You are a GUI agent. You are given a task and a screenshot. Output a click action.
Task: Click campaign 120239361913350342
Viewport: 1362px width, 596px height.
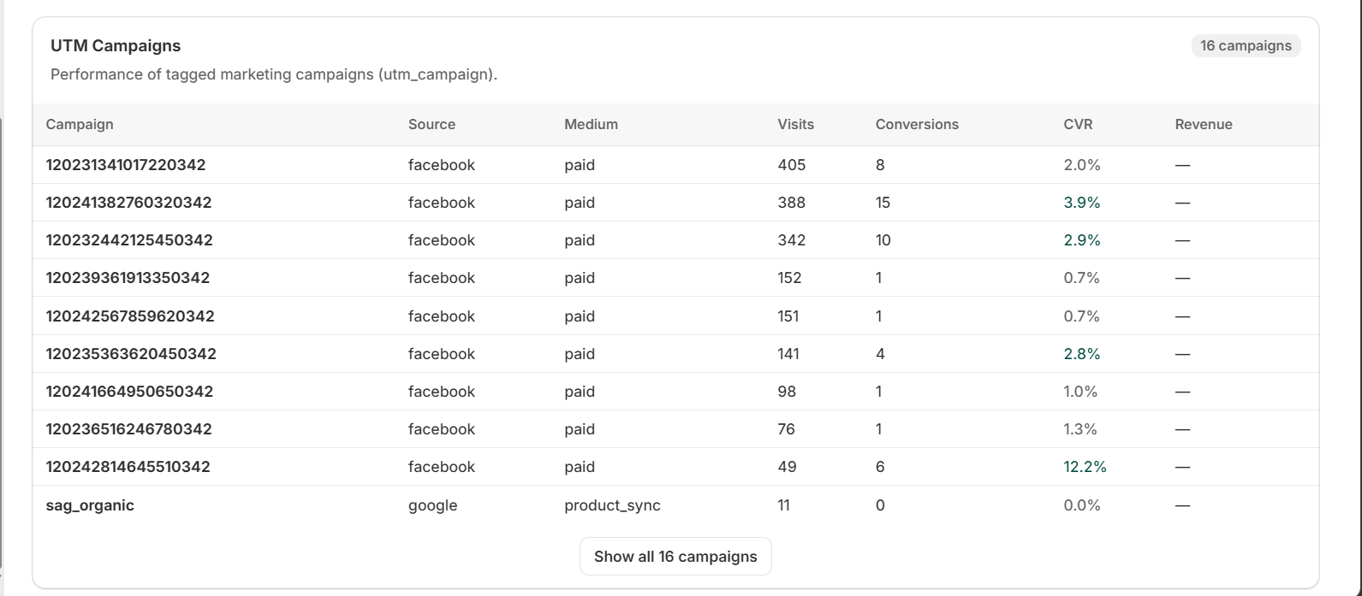coord(128,278)
